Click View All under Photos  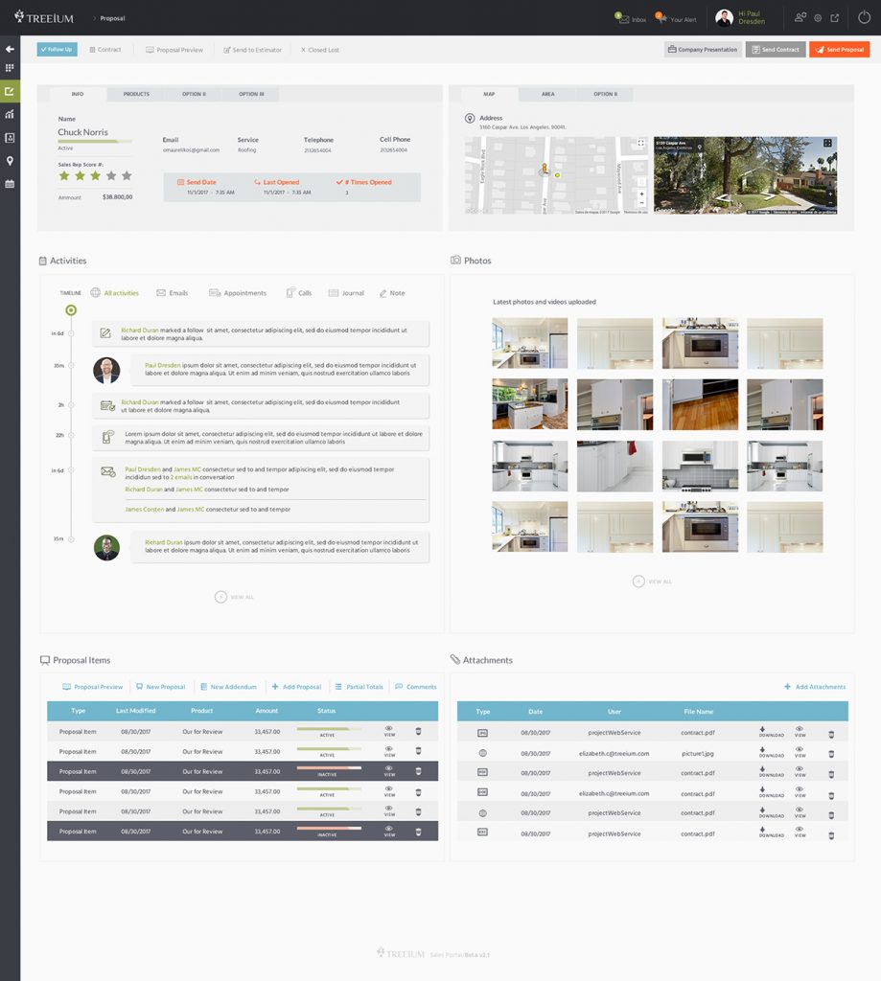coord(652,582)
